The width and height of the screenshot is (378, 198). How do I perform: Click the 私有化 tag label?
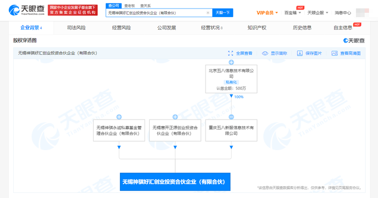231,82
